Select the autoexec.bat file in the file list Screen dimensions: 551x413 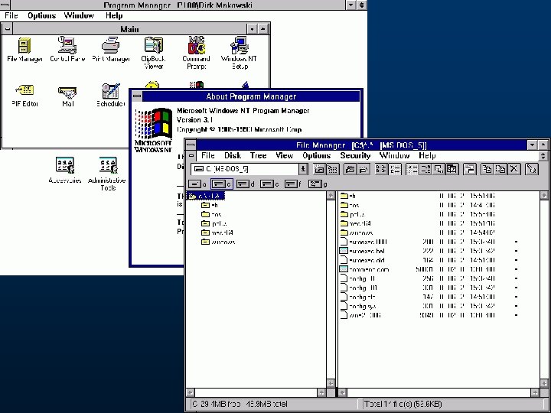tap(366, 251)
